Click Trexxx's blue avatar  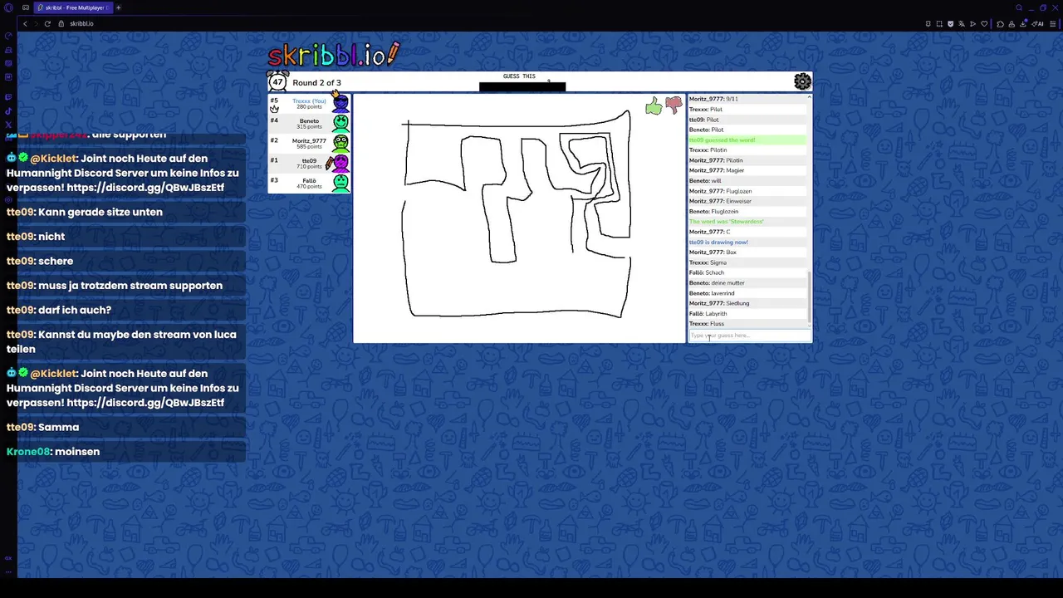coord(340,103)
